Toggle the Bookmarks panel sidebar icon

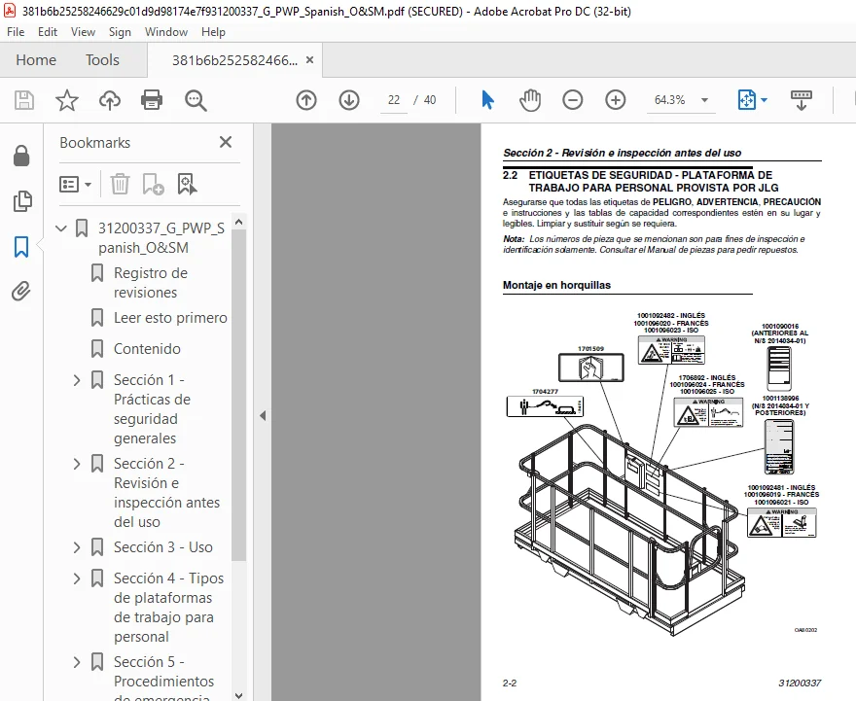click(21, 247)
